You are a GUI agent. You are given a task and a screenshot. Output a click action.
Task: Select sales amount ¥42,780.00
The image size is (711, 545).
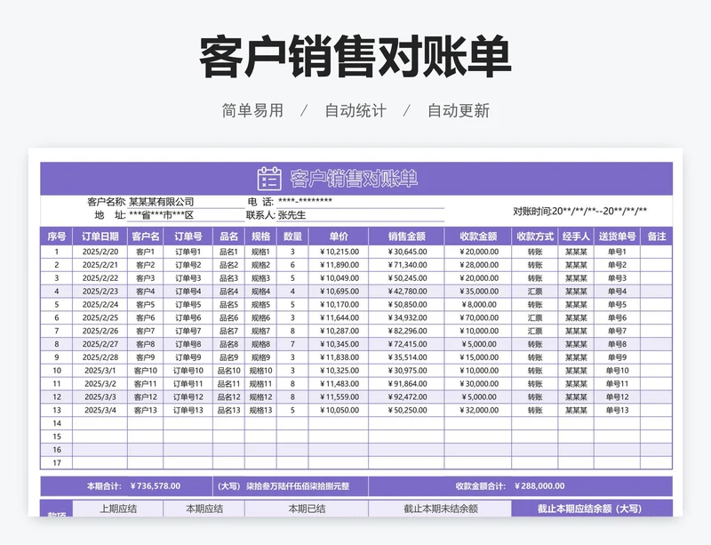[x=407, y=292]
